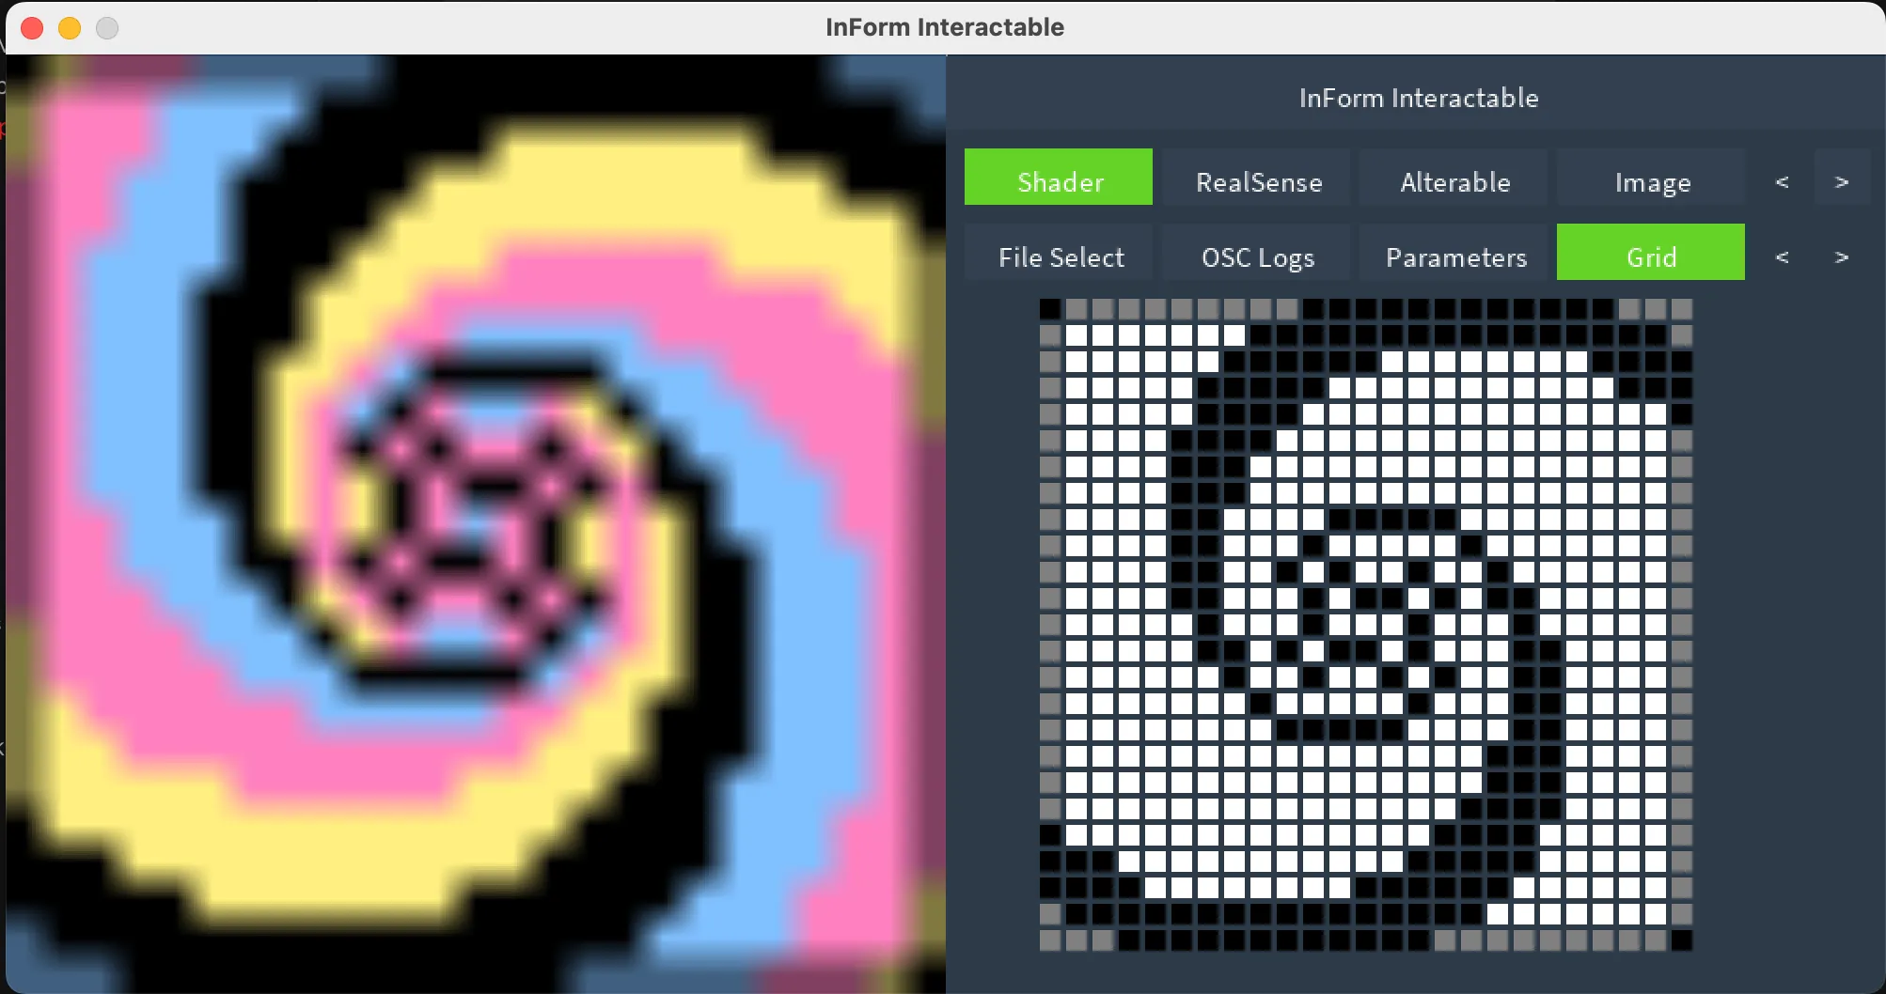Click the right arrow beside Image
This screenshot has width=1886, height=994.
pos(1841,180)
